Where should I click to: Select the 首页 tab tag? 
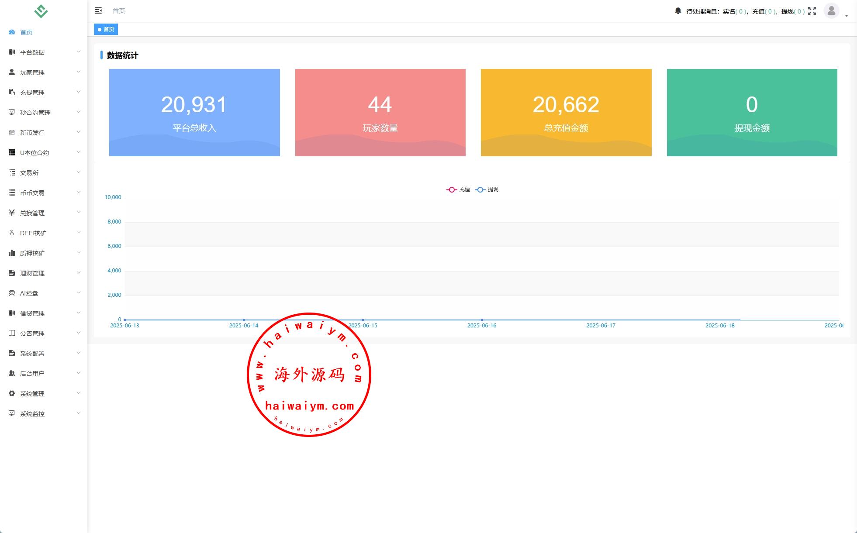pyautogui.click(x=106, y=29)
